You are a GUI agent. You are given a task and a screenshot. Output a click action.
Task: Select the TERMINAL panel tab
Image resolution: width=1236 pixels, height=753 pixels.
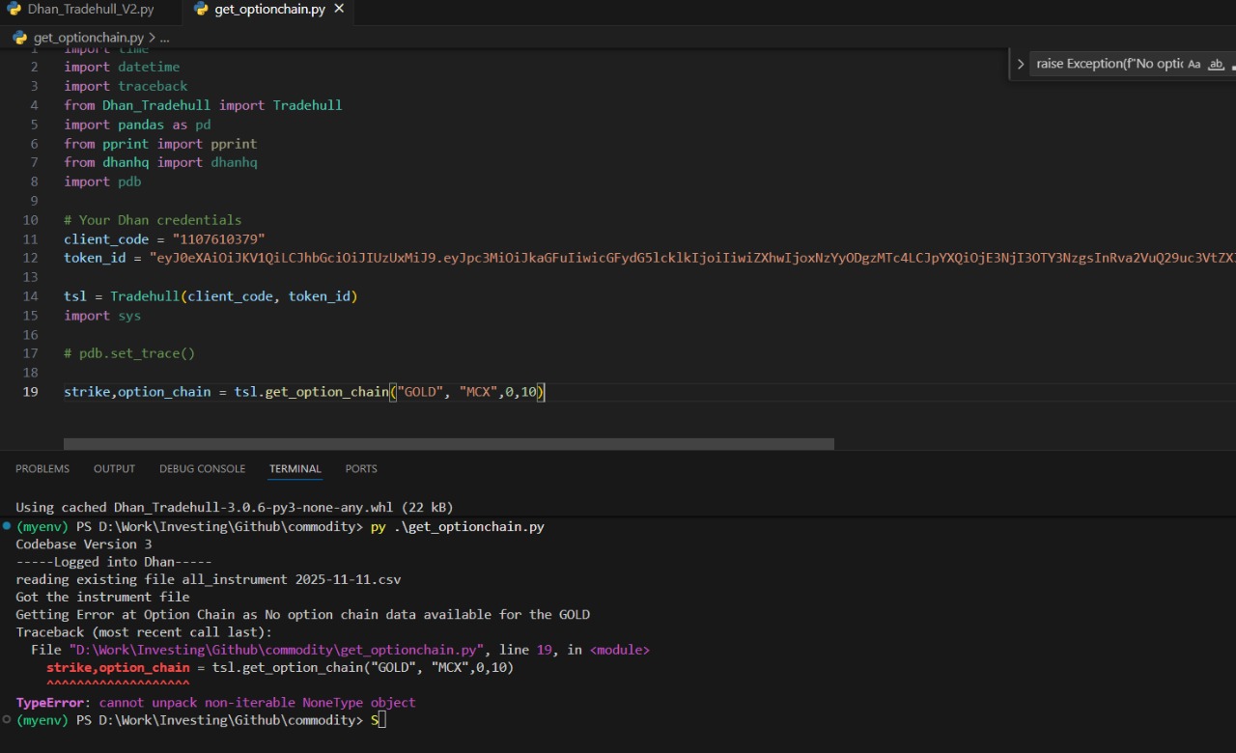[x=295, y=468]
